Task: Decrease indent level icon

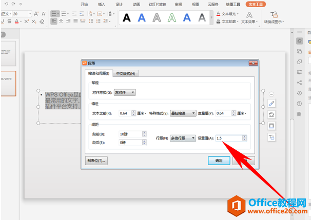Action: [x=74, y=14]
